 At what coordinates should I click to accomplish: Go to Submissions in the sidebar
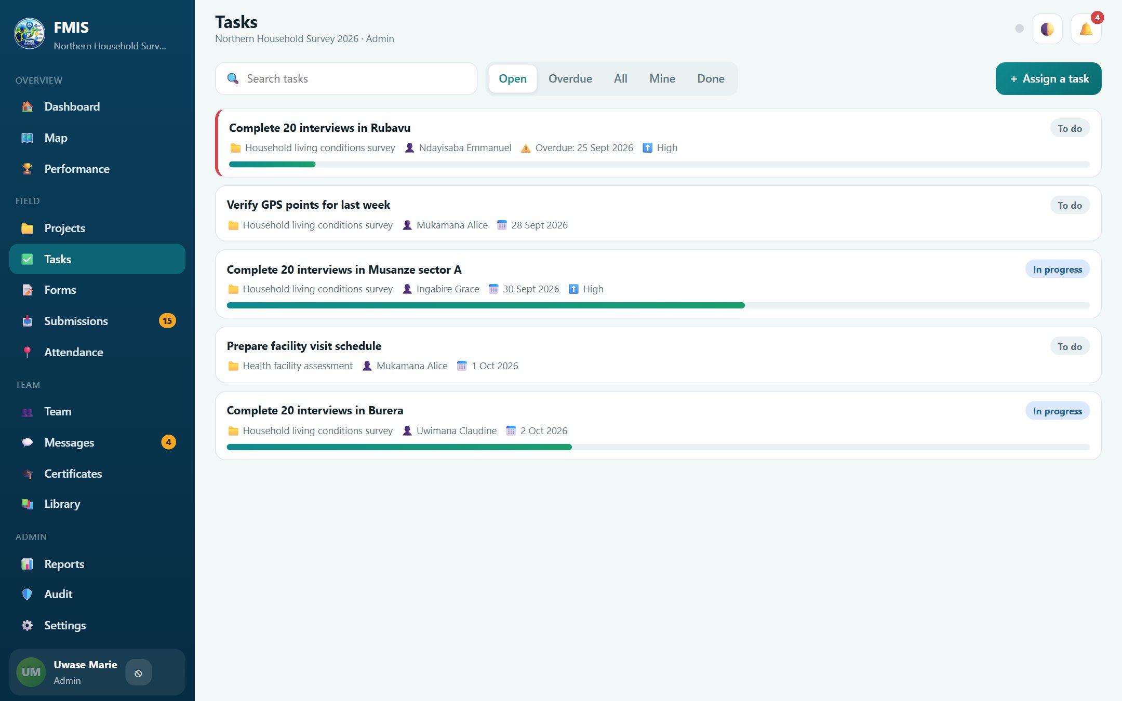[97, 321]
